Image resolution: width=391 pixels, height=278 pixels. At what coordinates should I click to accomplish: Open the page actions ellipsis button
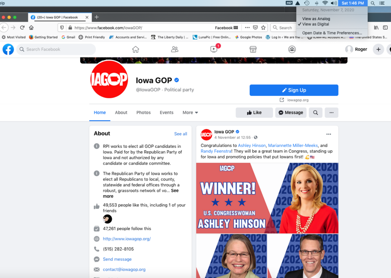coord(331,113)
